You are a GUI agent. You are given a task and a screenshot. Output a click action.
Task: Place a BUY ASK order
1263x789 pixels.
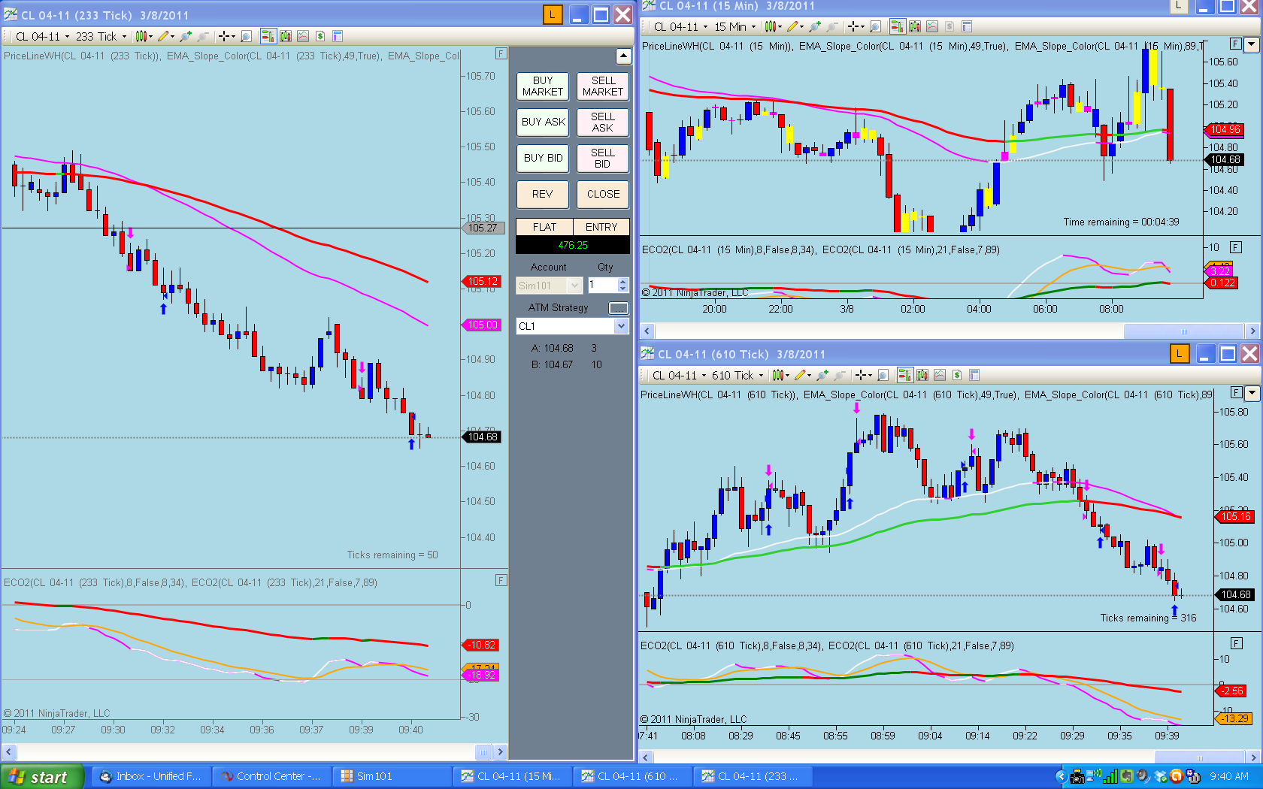pyautogui.click(x=543, y=122)
